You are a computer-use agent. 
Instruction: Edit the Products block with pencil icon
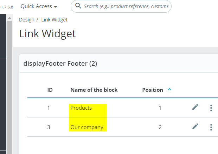pos(195,107)
